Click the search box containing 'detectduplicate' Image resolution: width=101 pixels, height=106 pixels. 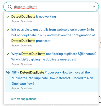(x=51, y=7)
